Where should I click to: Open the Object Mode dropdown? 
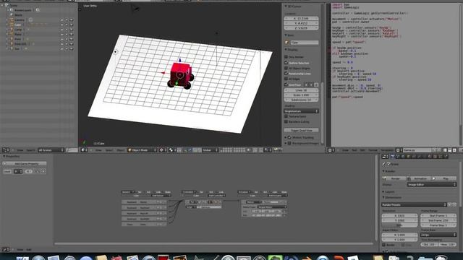142,150
